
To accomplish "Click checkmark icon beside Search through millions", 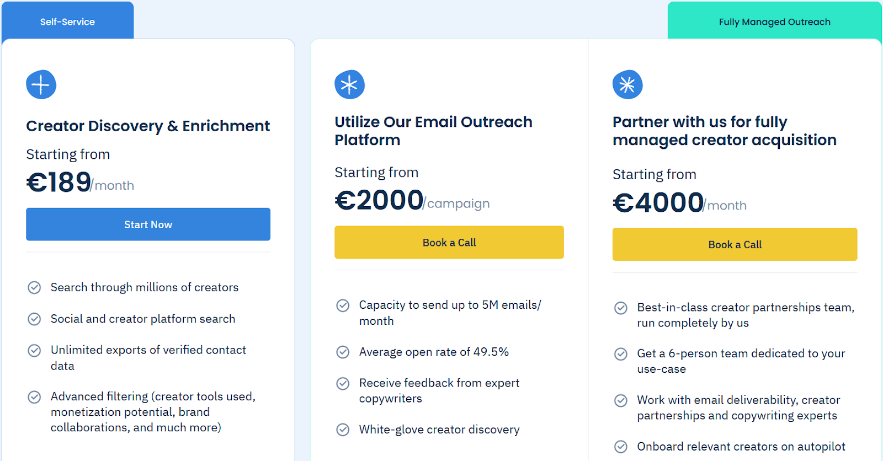I will 34,287.
